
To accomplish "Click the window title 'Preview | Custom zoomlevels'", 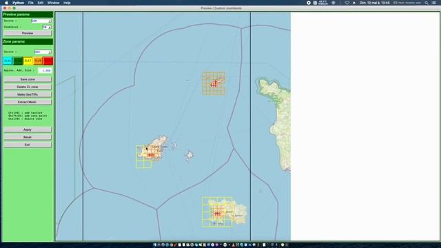I will tap(221, 8).
